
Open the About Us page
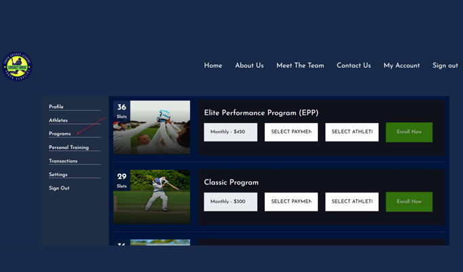[249, 65]
